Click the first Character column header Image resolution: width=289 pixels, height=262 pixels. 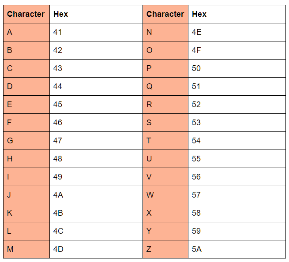coord(26,14)
